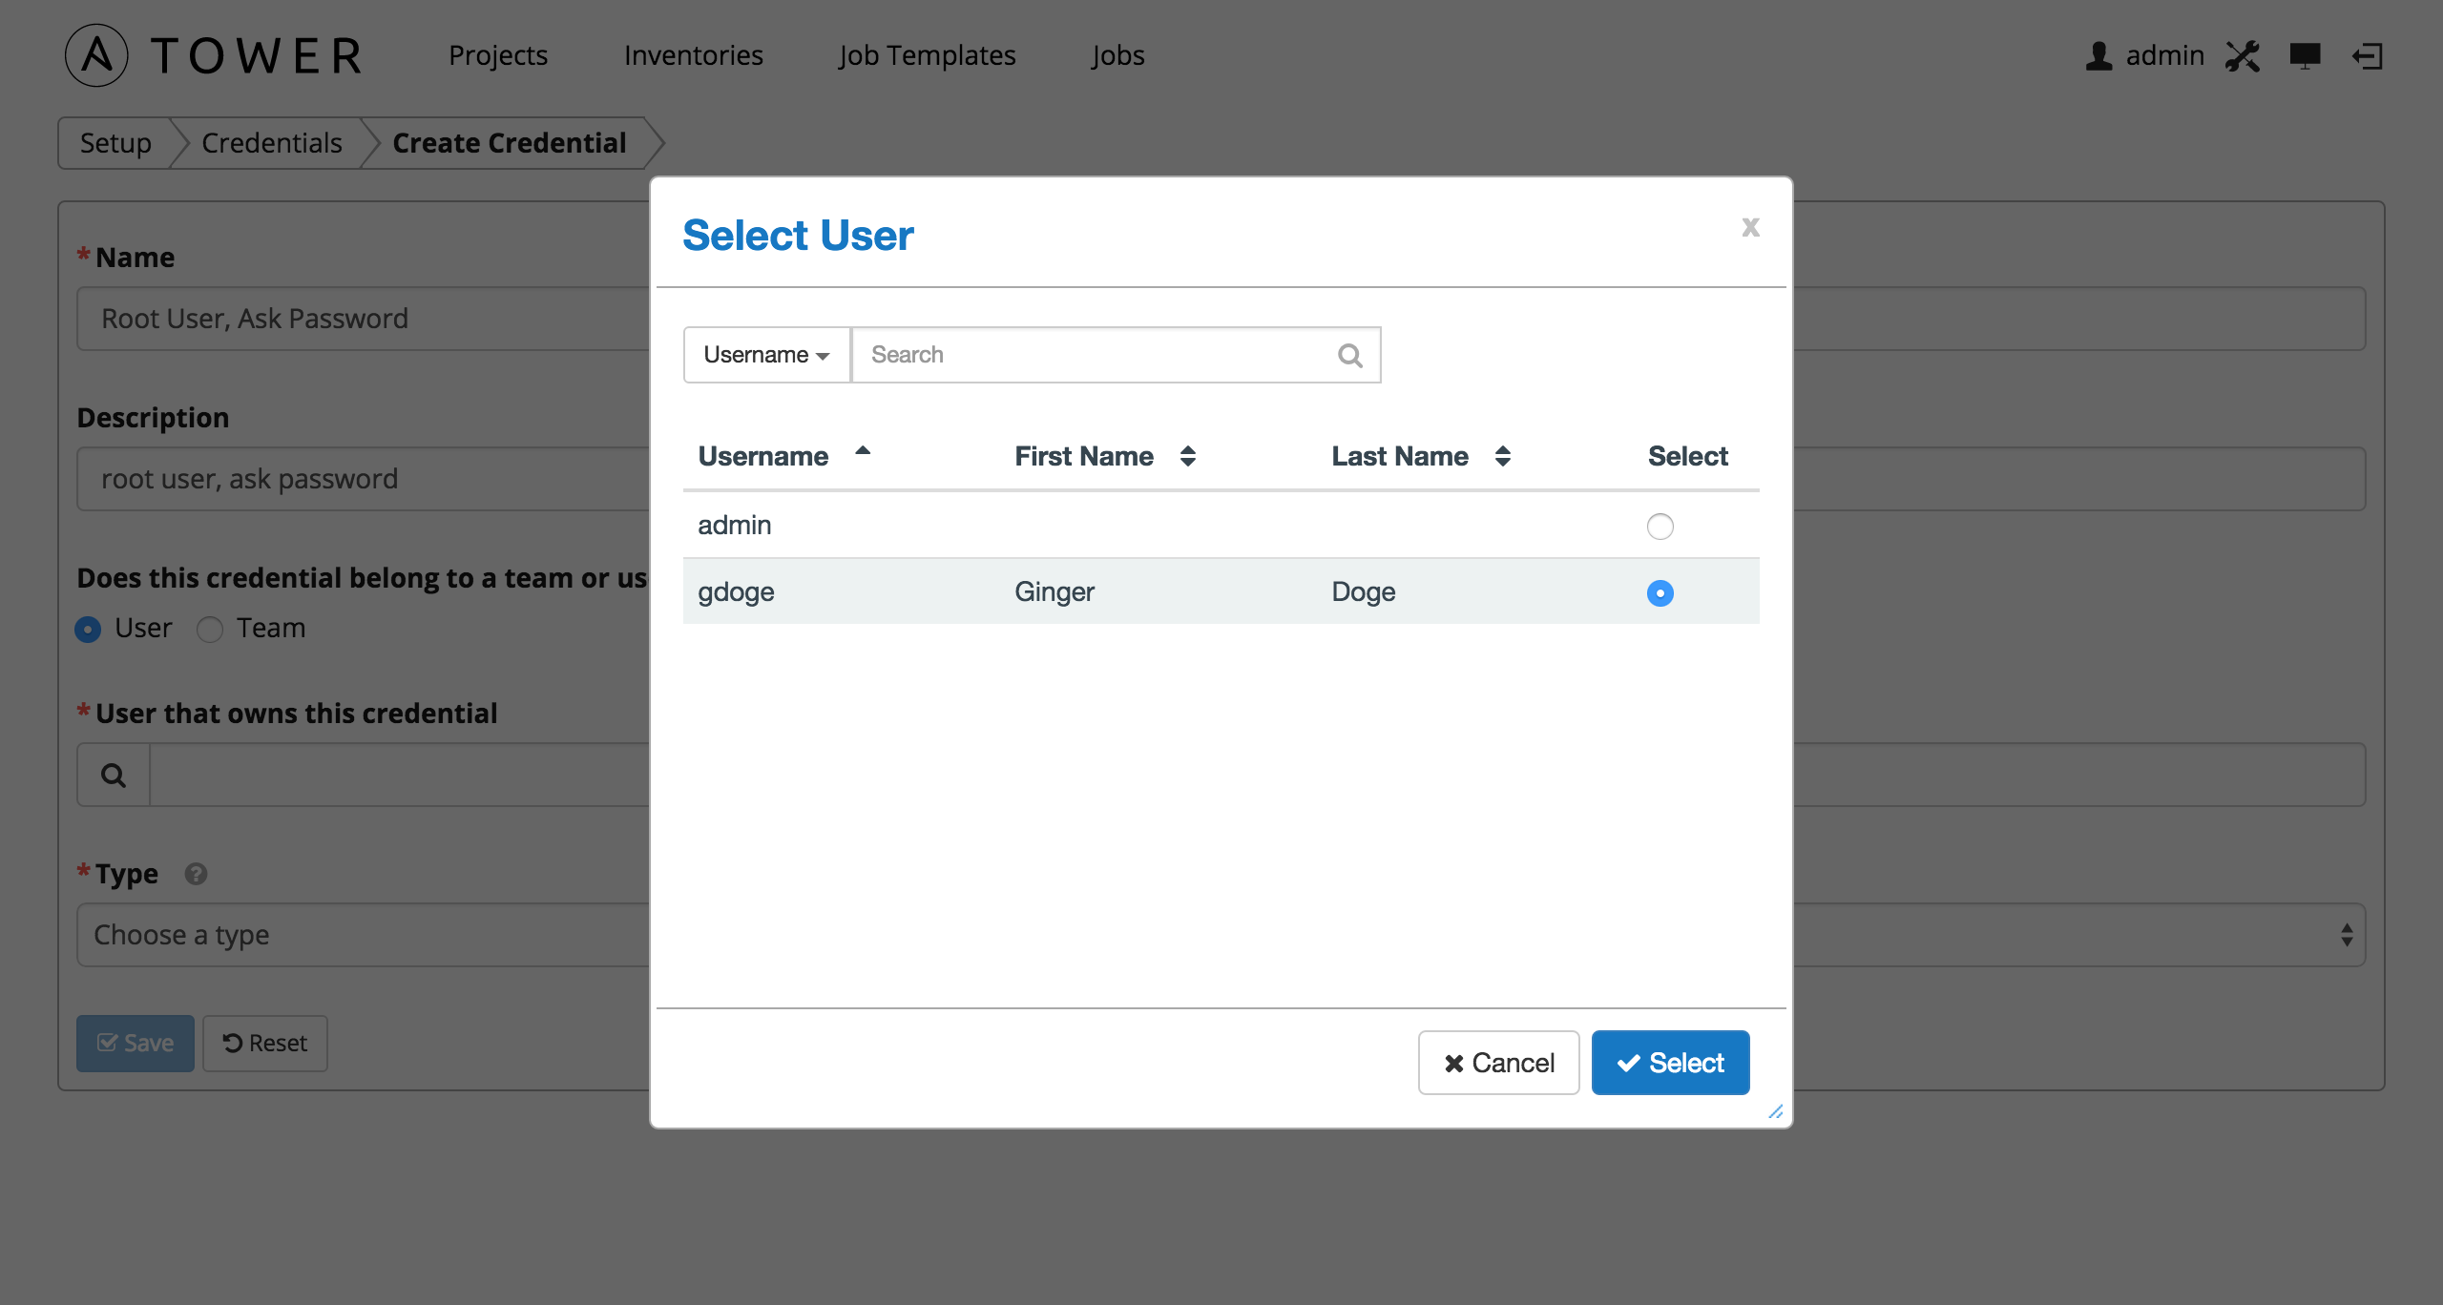Go to the Inventories menu
2443x1305 pixels.
[694, 55]
